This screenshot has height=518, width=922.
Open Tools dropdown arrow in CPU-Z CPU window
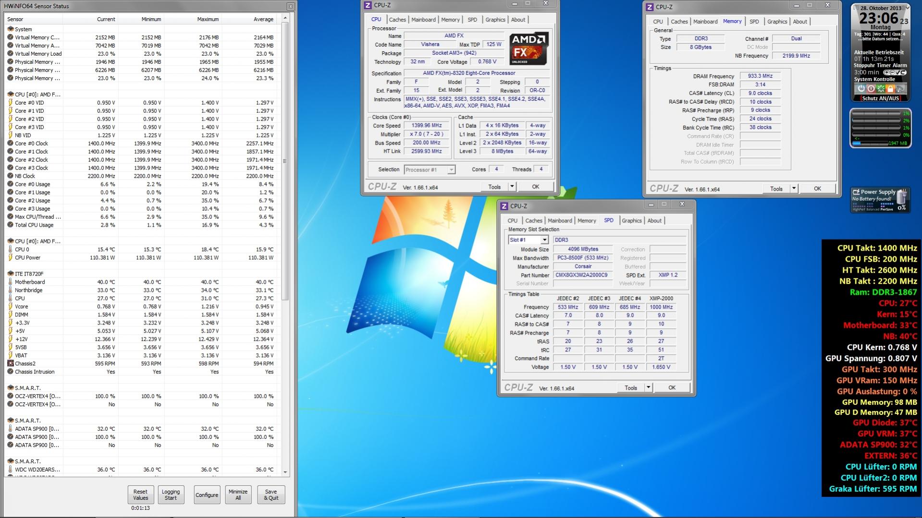pos(512,187)
